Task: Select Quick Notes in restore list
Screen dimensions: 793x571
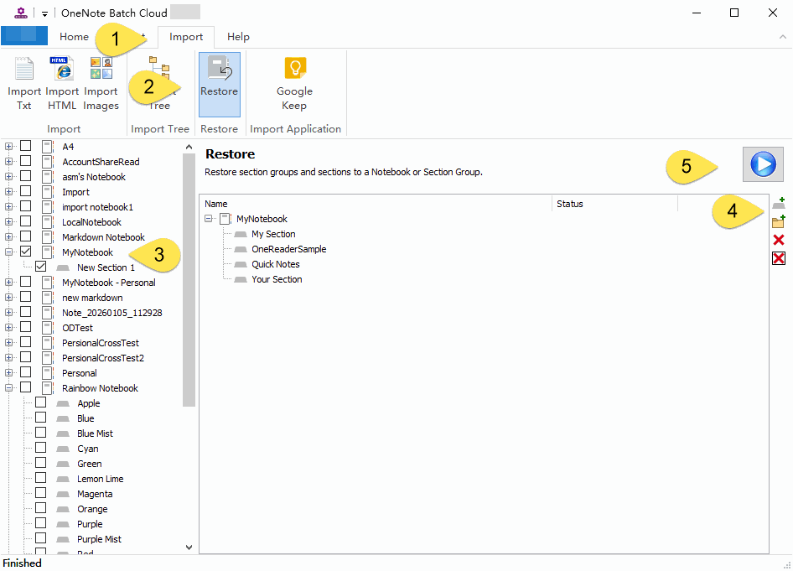Action: [275, 264]
